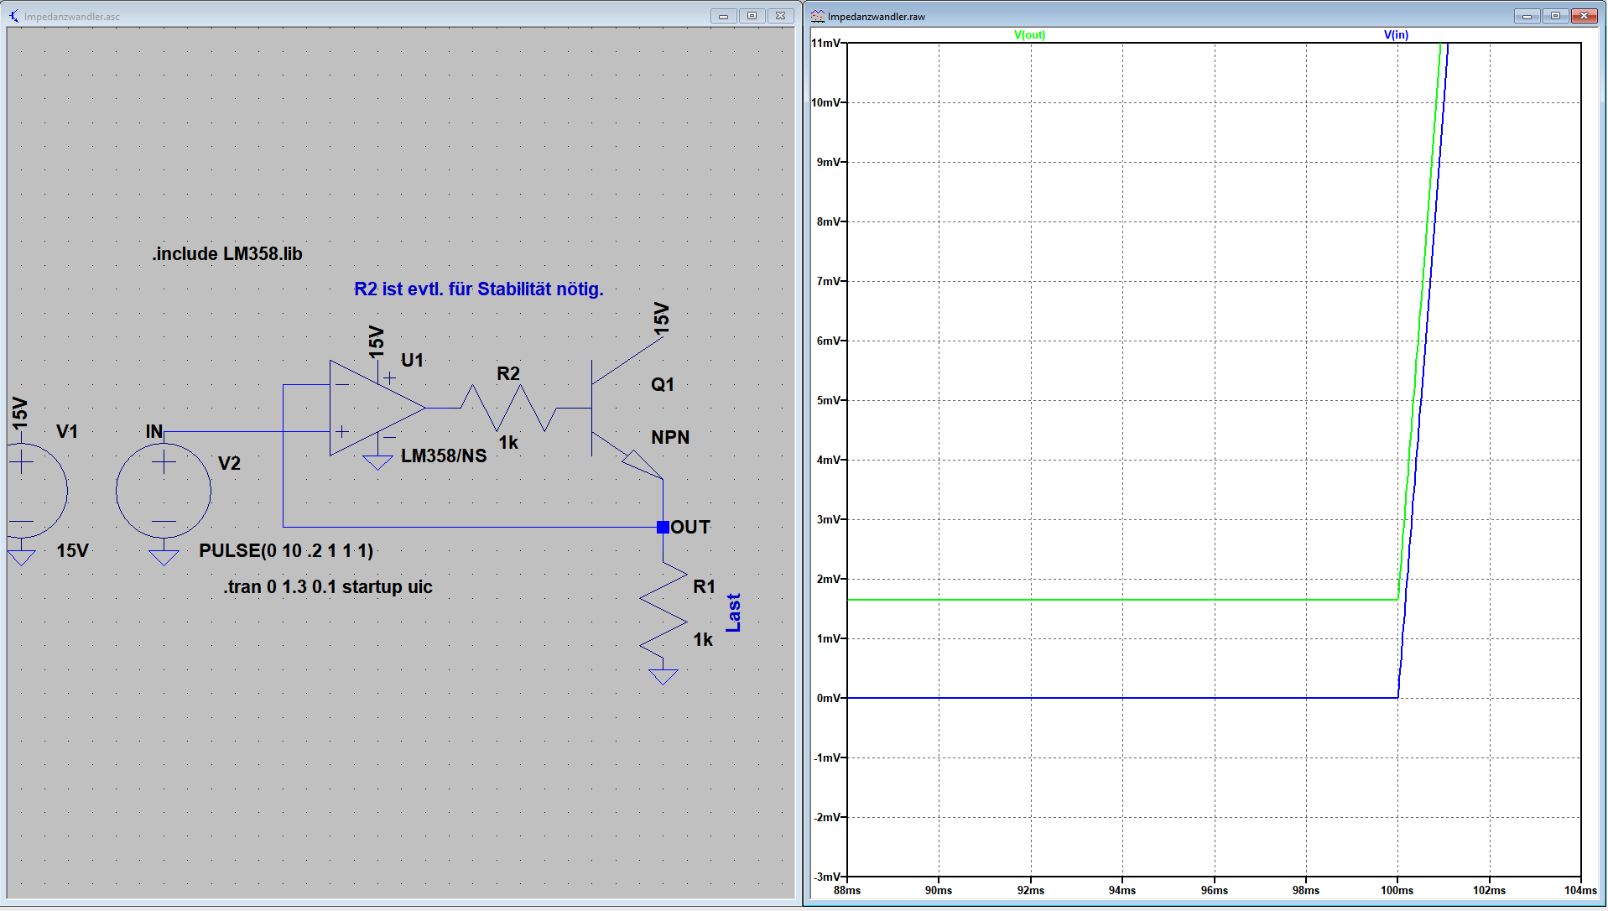
Task: Click the 88ms label on time axis
Action: (x=847, y=891)
